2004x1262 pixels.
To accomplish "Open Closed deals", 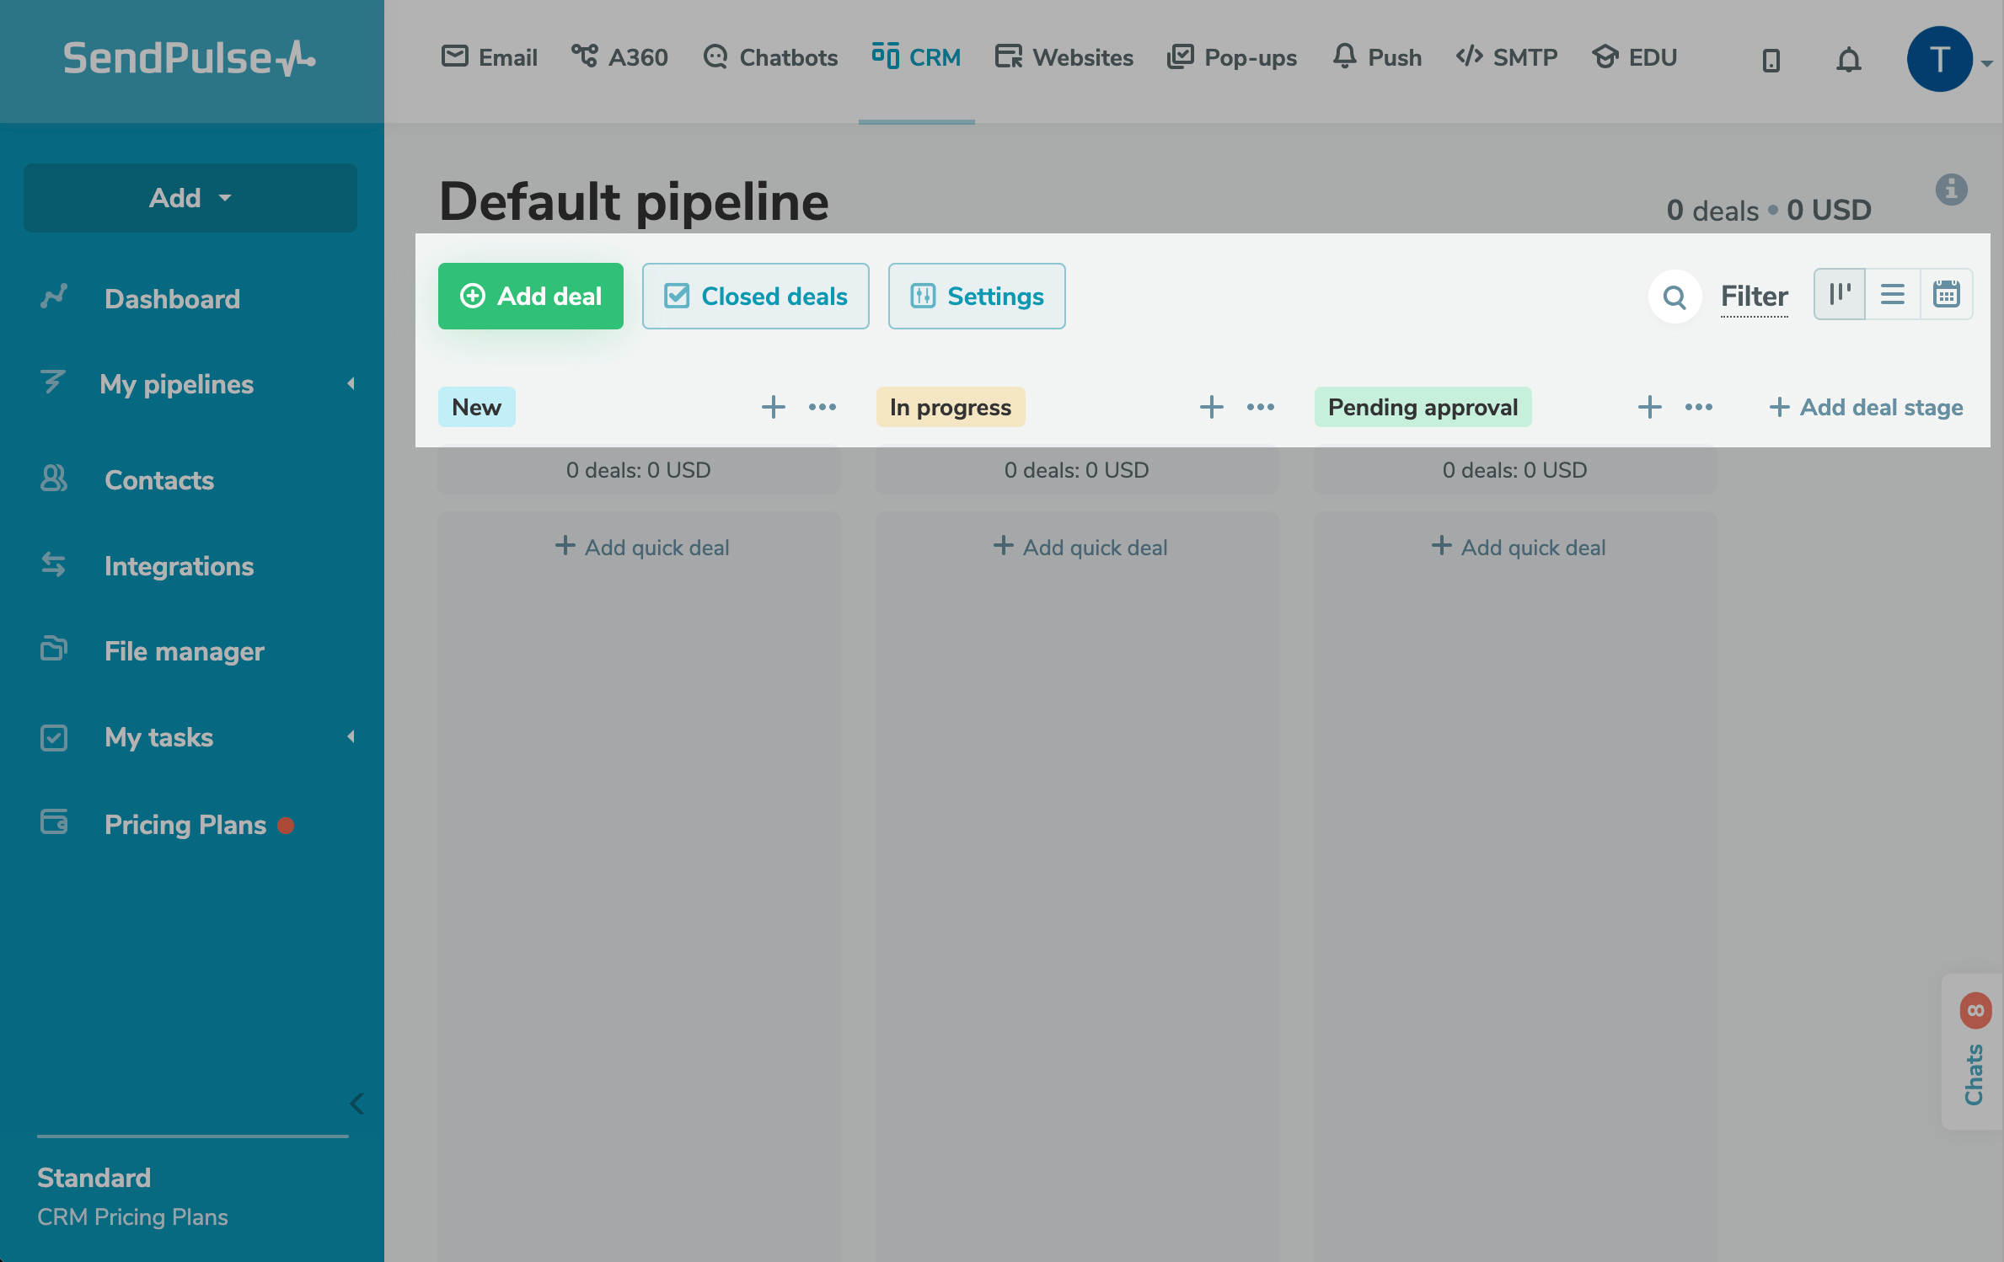I will (x=755, y=297).
